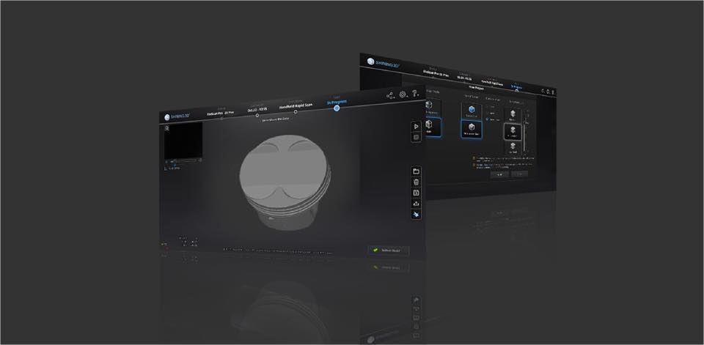Save the scan with the disk icon
Viewport: 704px width, 345px height.
pyautogui.click(x=417, y=193)
